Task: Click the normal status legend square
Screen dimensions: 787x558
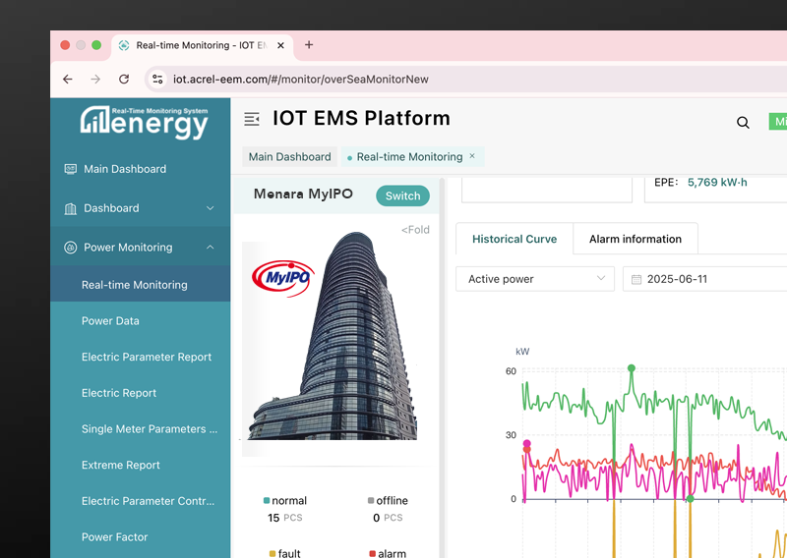Action: click(x=267, y=500)
